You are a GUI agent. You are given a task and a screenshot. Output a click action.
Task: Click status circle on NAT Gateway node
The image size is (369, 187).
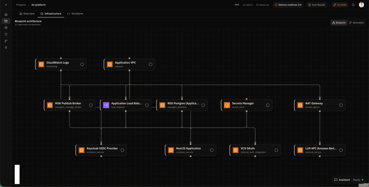click(x=341, y=105)
